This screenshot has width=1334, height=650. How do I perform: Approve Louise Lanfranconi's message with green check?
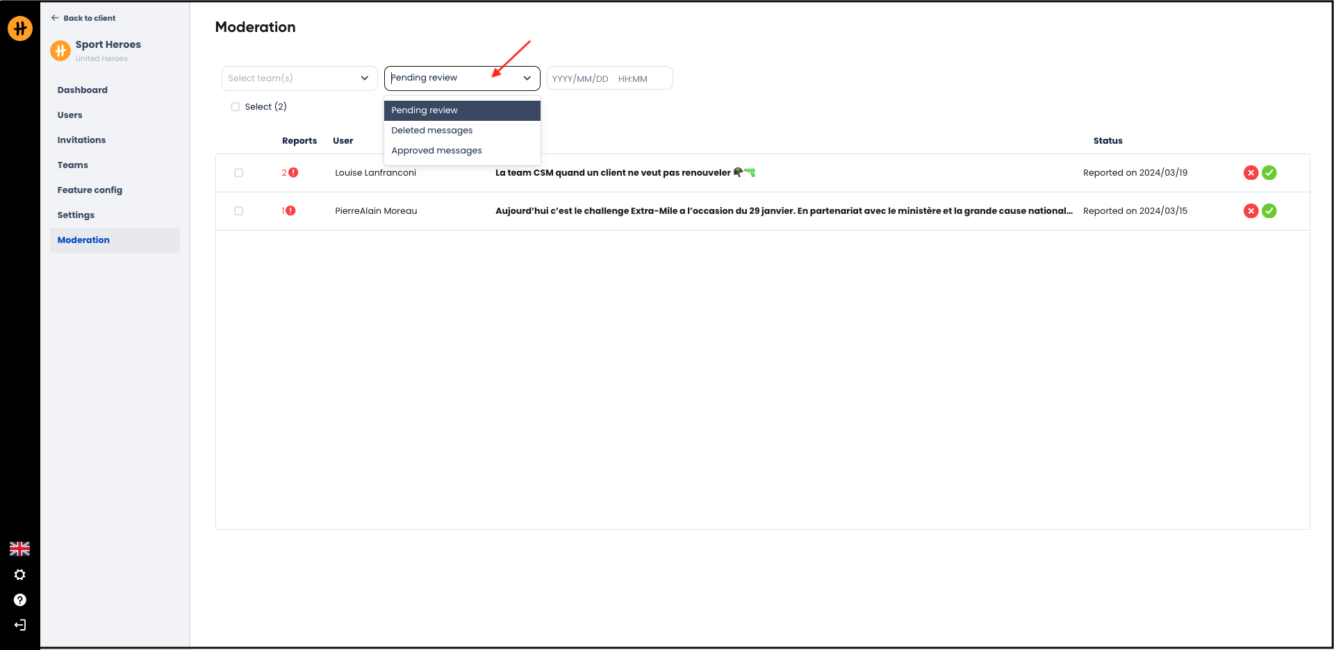pyautogui.click(x=1269, y=173)
